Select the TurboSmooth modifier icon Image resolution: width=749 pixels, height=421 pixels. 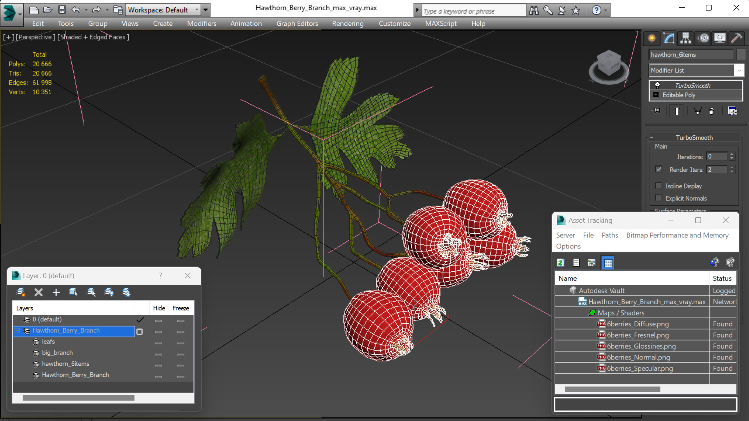657,84
